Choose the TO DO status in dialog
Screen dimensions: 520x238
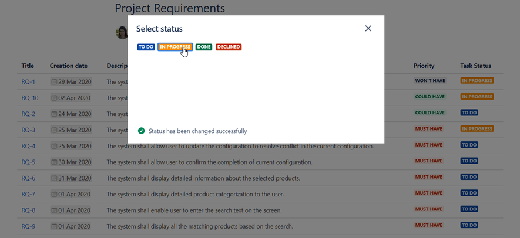(146, 47)
